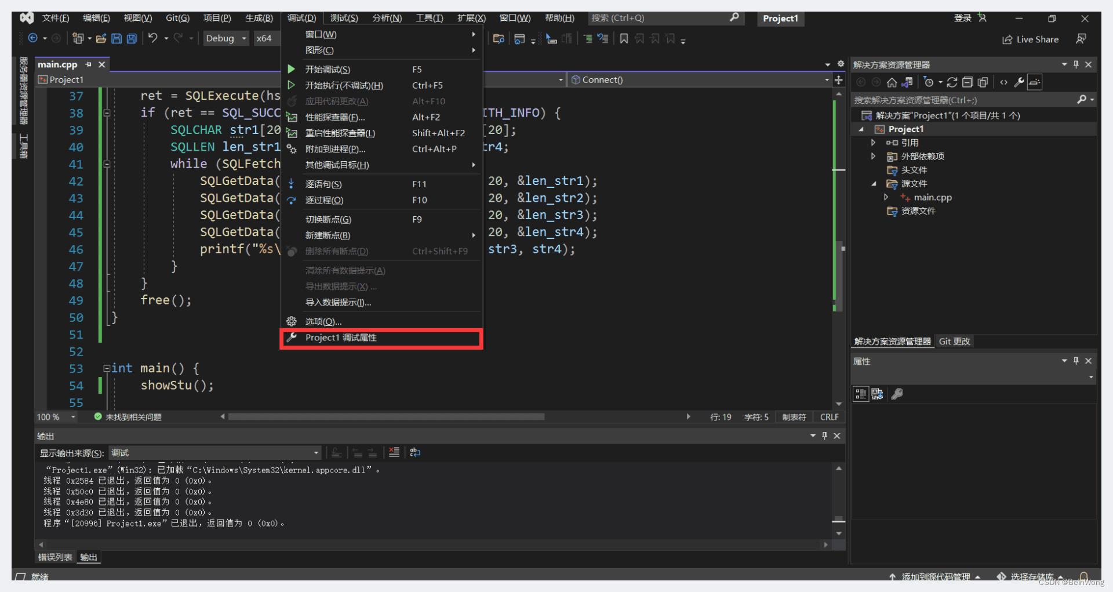Click the Save All toolbar icon
This screenshot has width=1113, height=592.
point(132,39)
